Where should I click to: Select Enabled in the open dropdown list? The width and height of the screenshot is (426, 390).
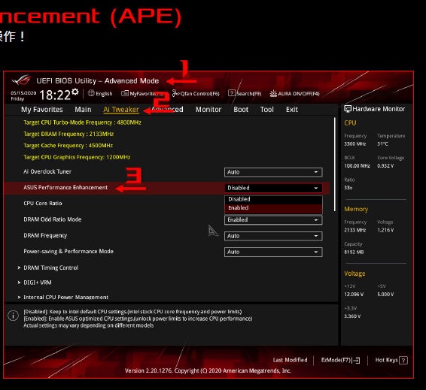(273, 208)
